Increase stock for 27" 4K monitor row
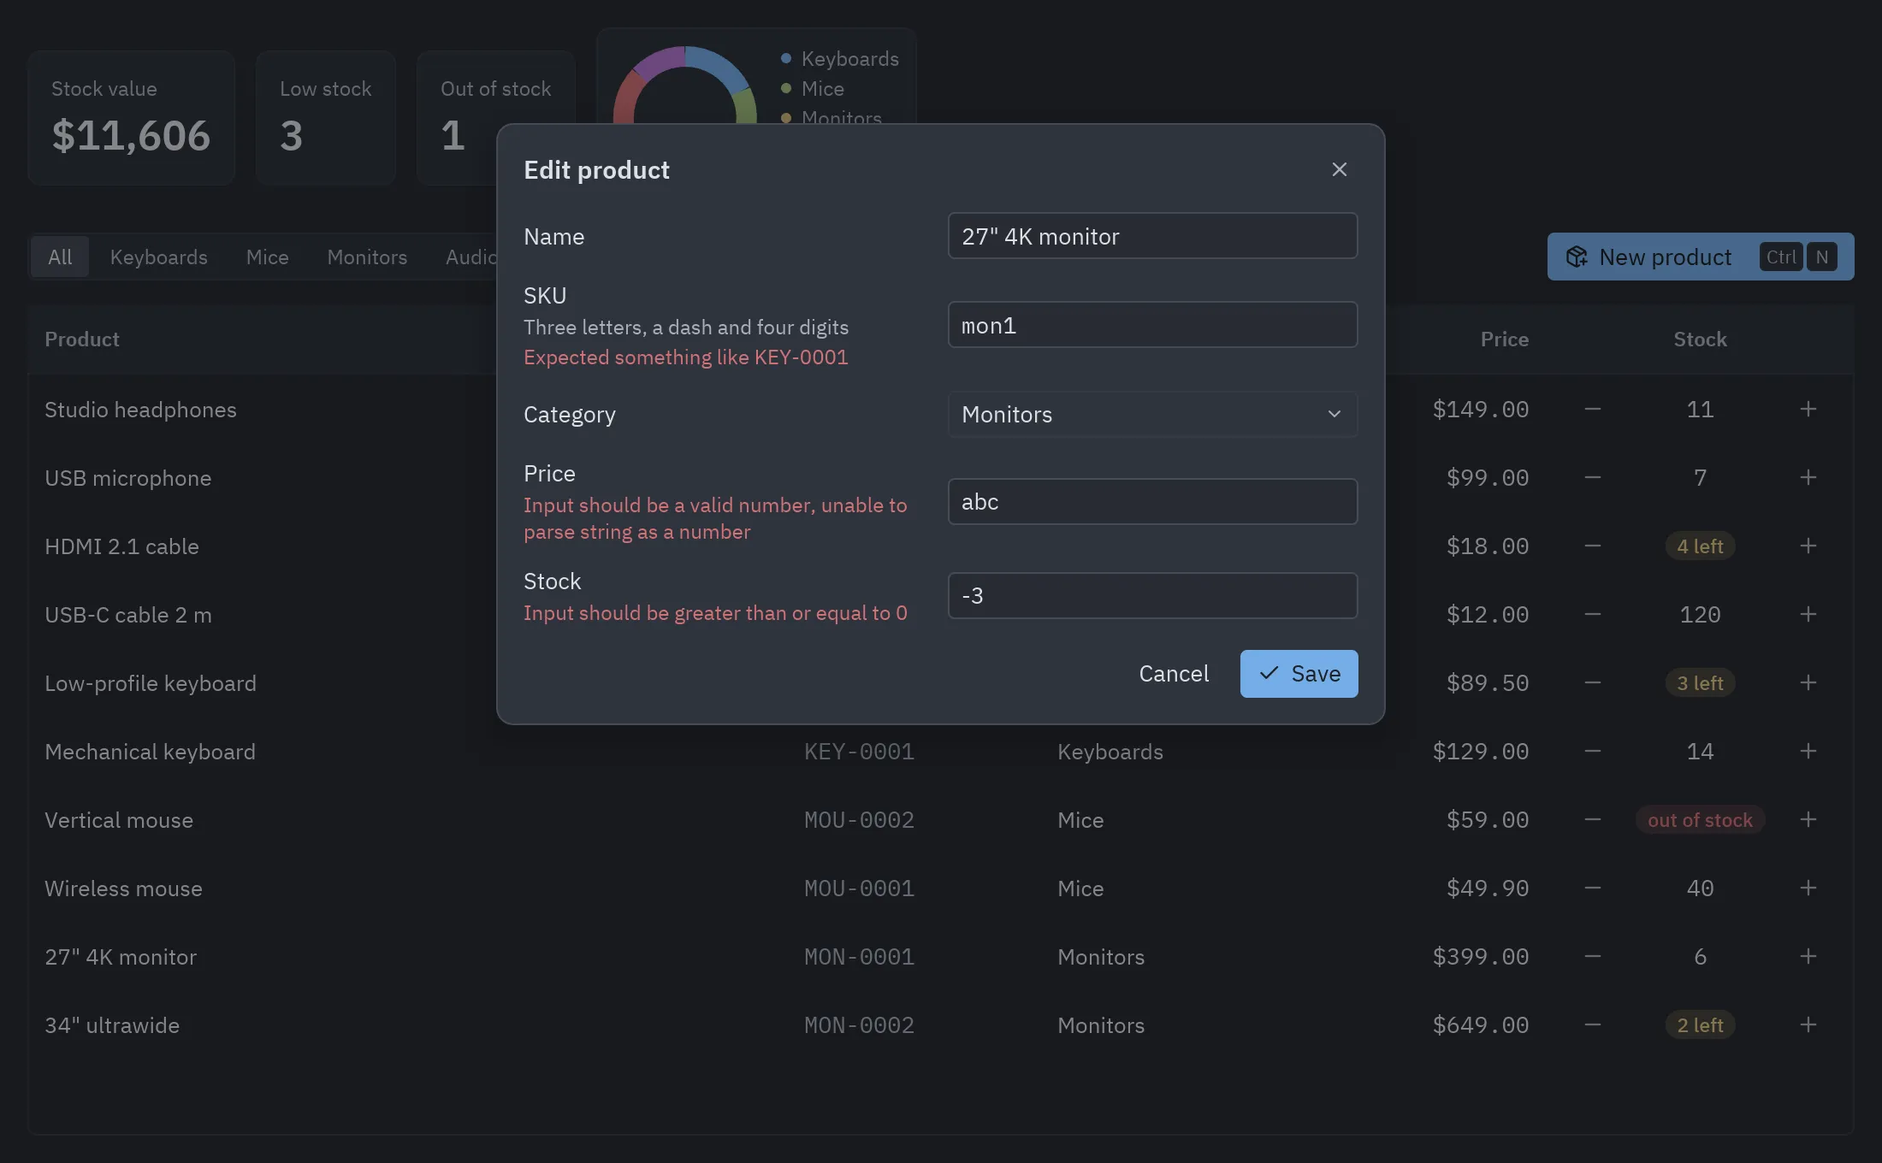The height and width of the screenshot is (1163, 1882). (x=1808, y=956)
